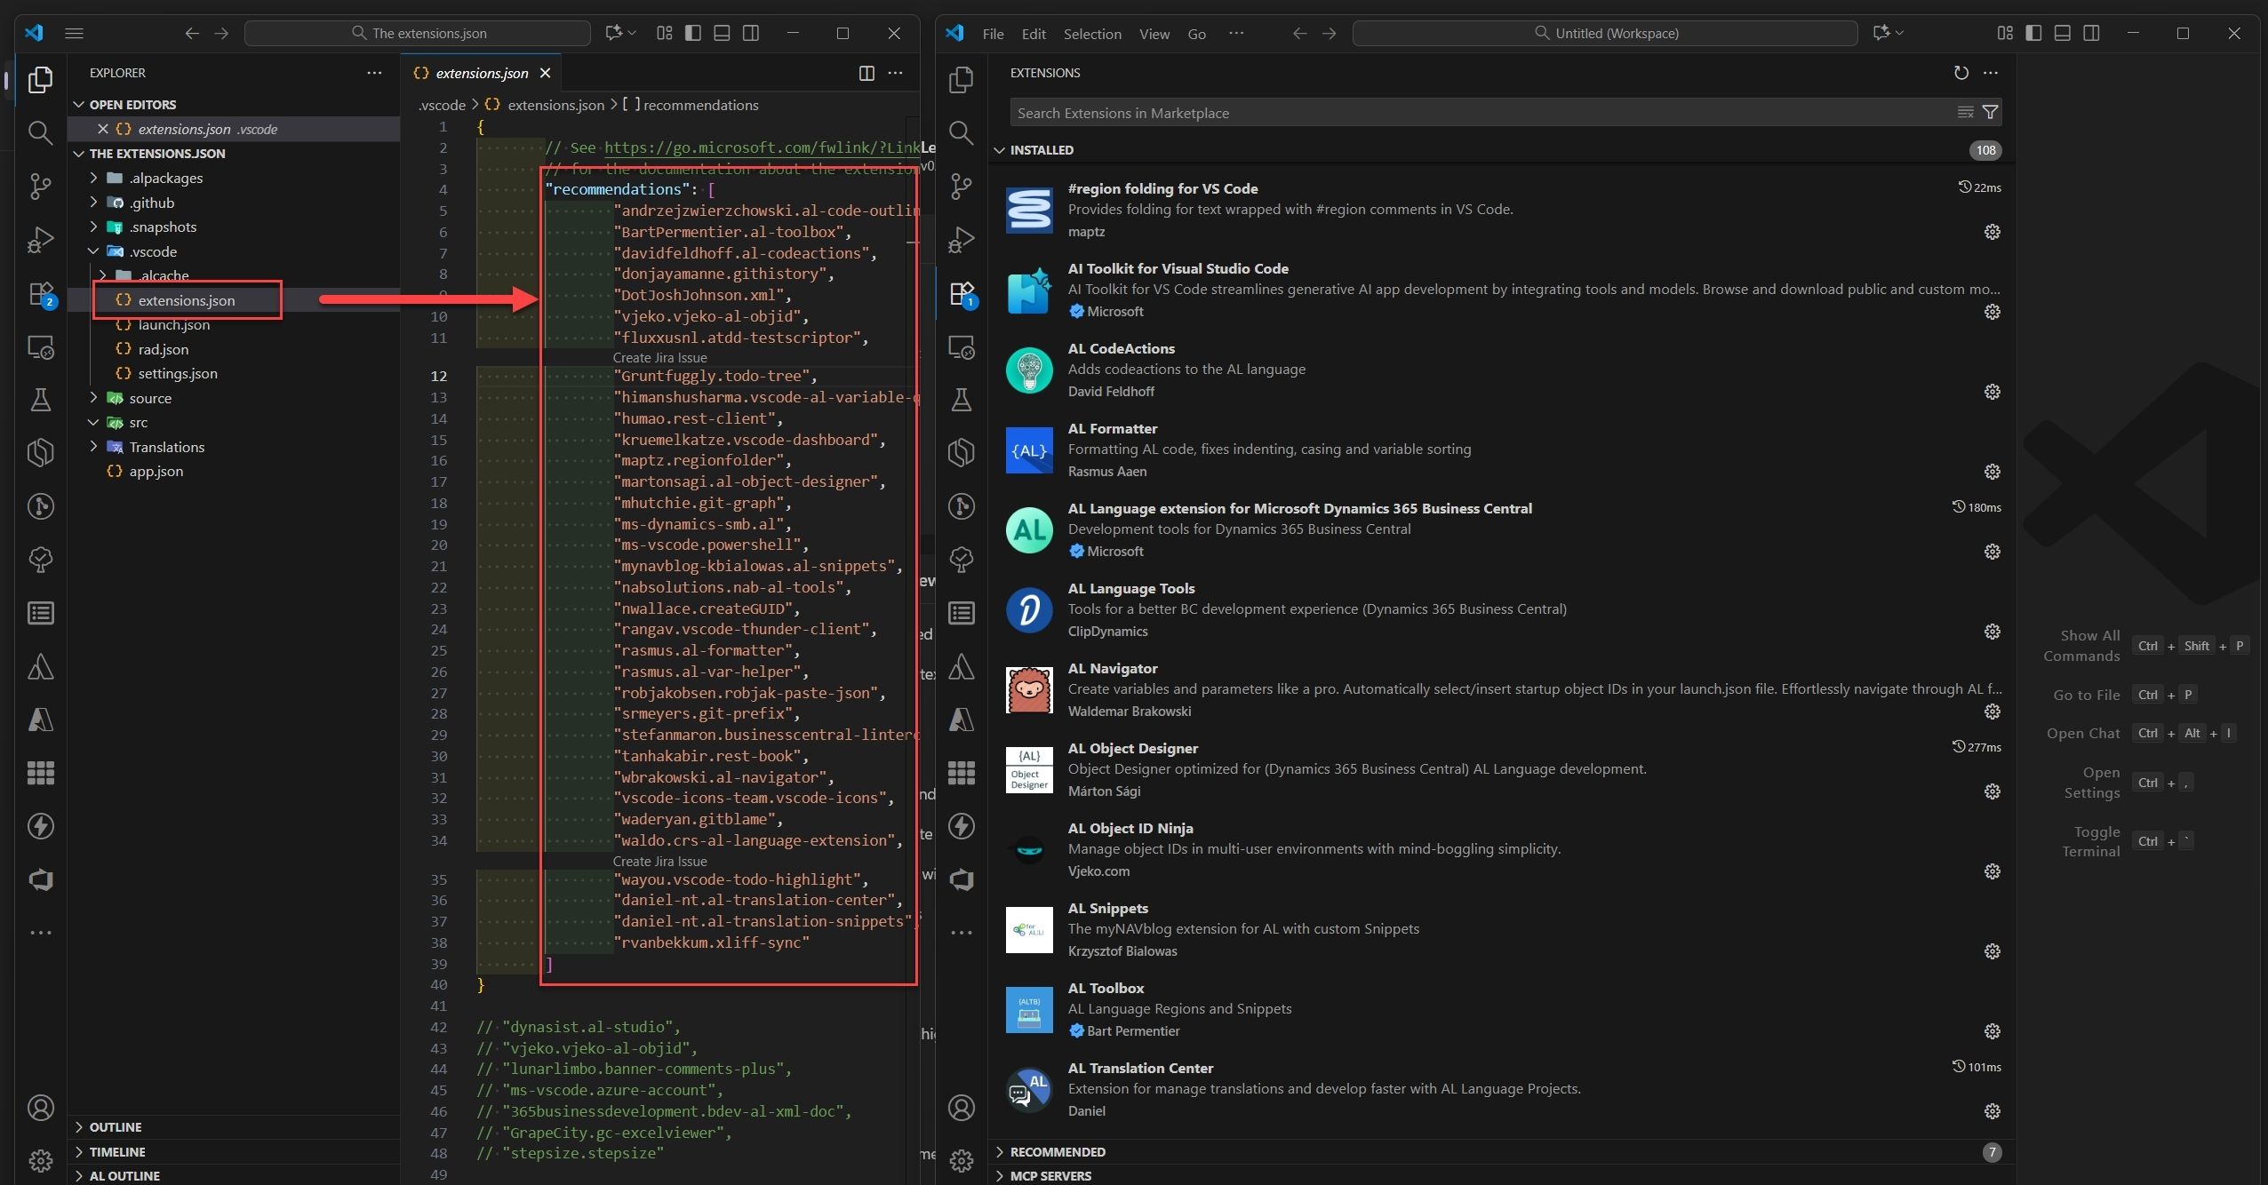Open the Selection menu
The image size is (2268, 1185).
click(1091, 34)
